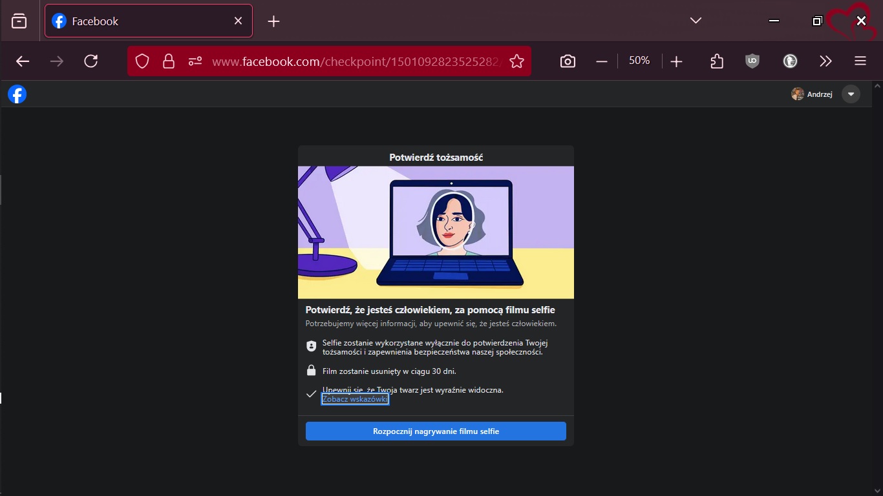
Task: Zoom out with the minus button
Action: click(602, 61)
